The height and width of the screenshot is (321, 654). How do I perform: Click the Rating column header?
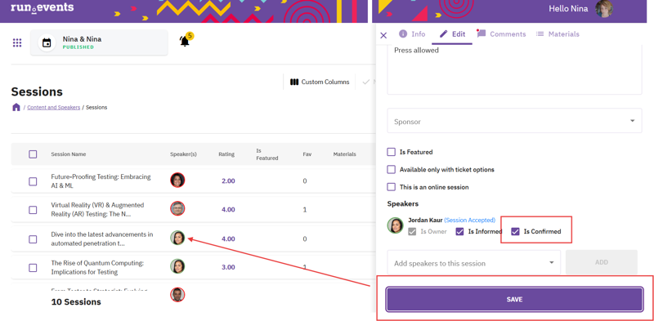click(x=226, y=154)
